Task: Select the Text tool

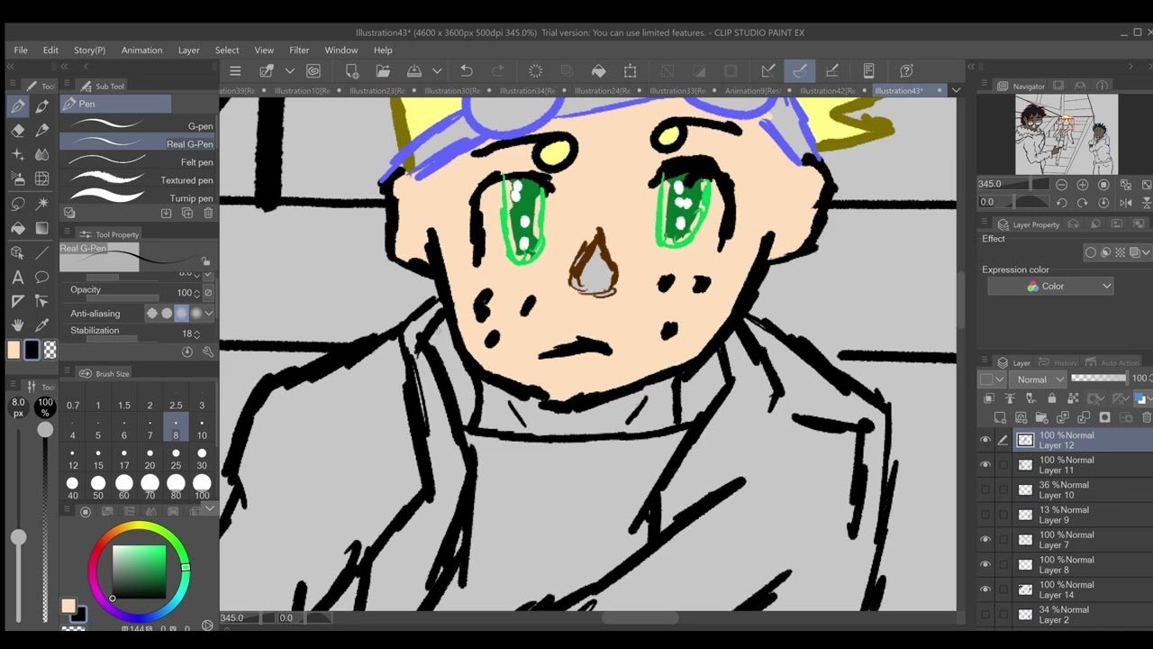Action: 17,277
